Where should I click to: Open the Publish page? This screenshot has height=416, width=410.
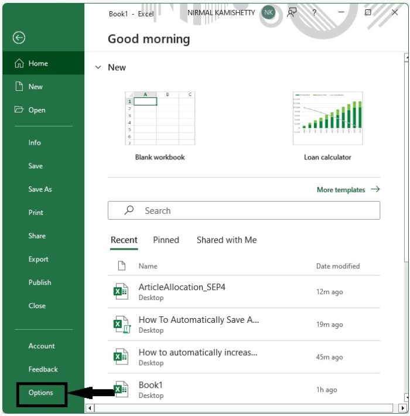pyautogui.click(x=40, y=282)
